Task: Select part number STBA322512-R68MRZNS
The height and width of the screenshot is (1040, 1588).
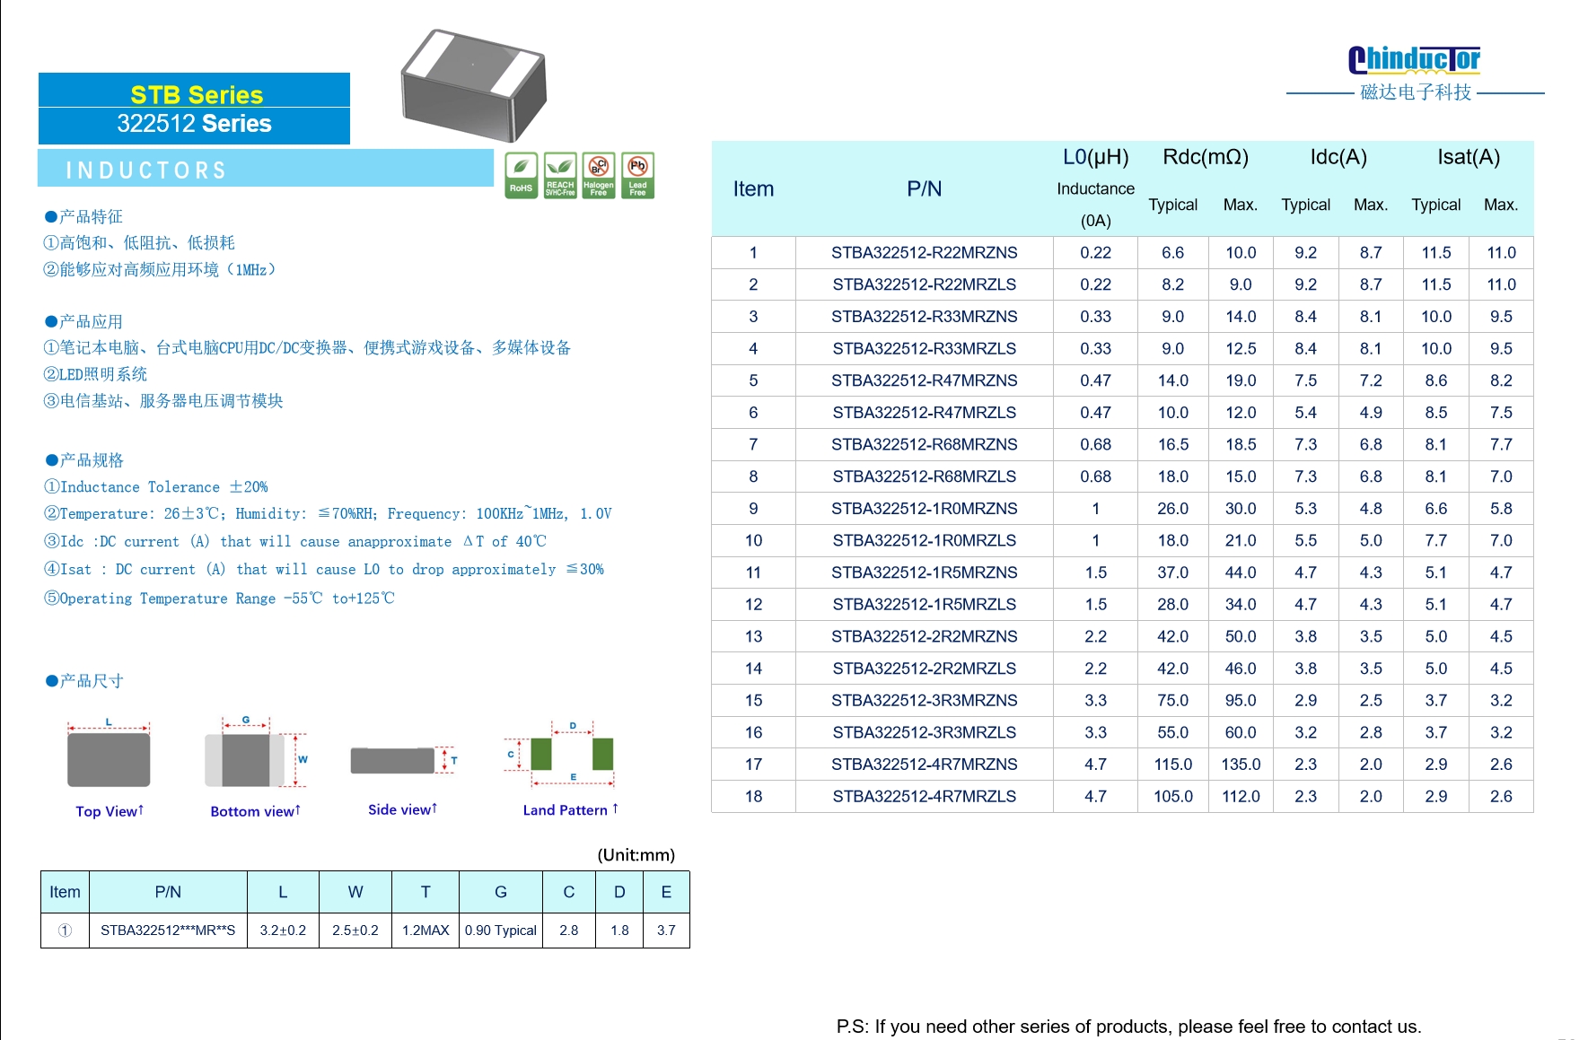Action: [924, 445]
